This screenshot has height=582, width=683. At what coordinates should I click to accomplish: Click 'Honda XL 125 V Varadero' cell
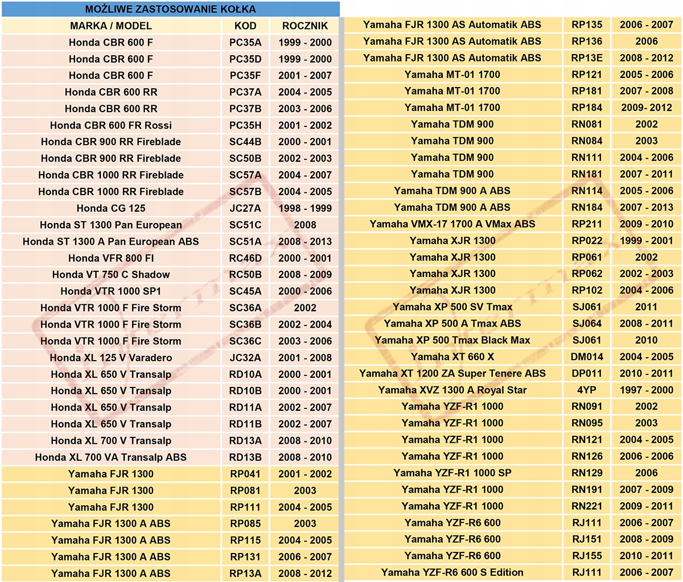(x=111, y=357)
